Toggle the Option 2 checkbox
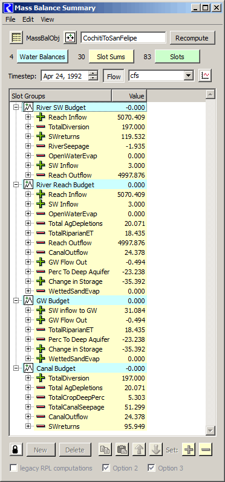225x482 pixels. [x=106, y=468]
